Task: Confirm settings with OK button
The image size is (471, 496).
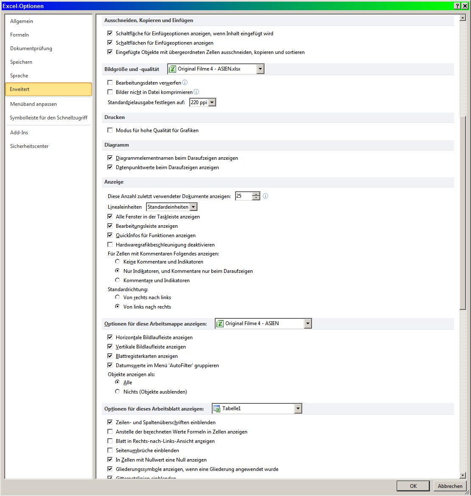Action: [413, 486]
